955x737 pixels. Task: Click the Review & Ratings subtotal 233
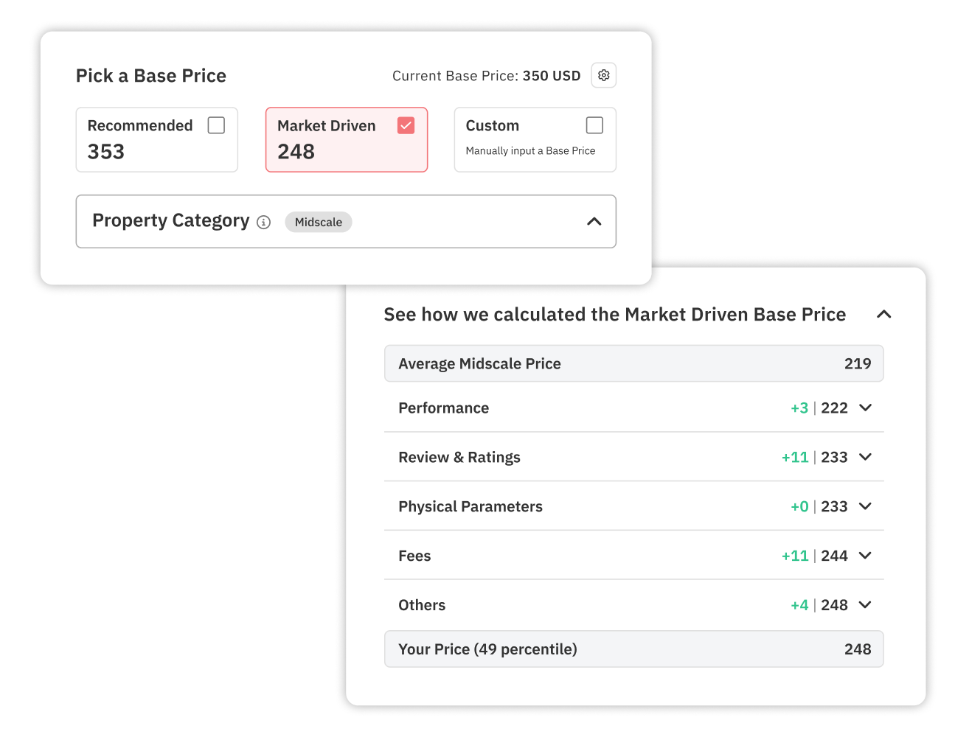tap(834, 458)
